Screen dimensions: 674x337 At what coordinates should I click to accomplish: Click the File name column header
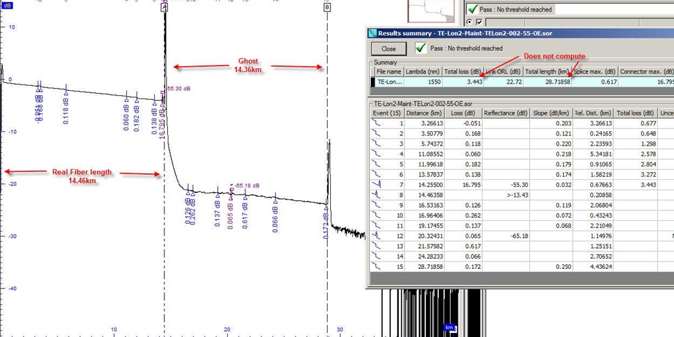point(388,71)
